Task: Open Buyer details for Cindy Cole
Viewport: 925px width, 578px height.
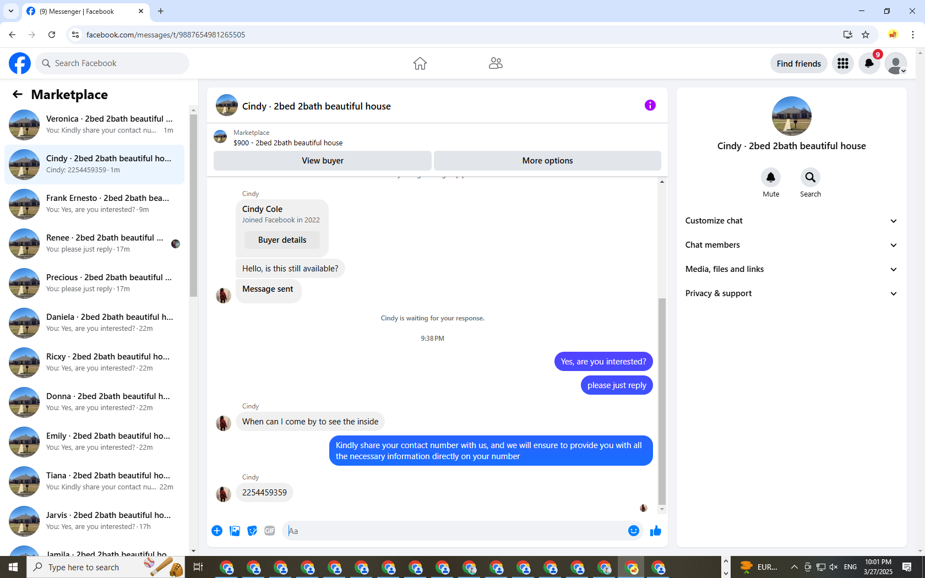Action: 282,240
